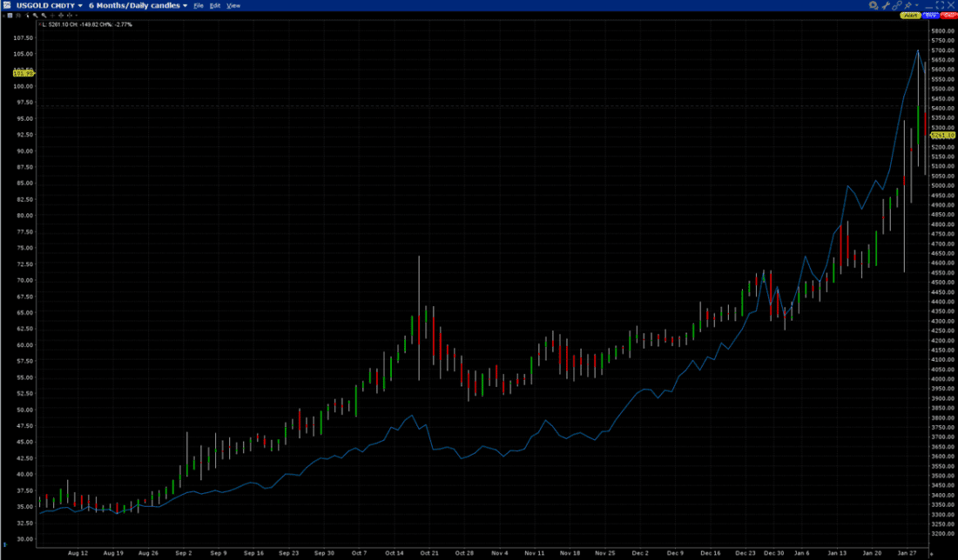Click the TWS chart logo icon
This screenshot has width=958, height=560.
[x=7, y=5]
